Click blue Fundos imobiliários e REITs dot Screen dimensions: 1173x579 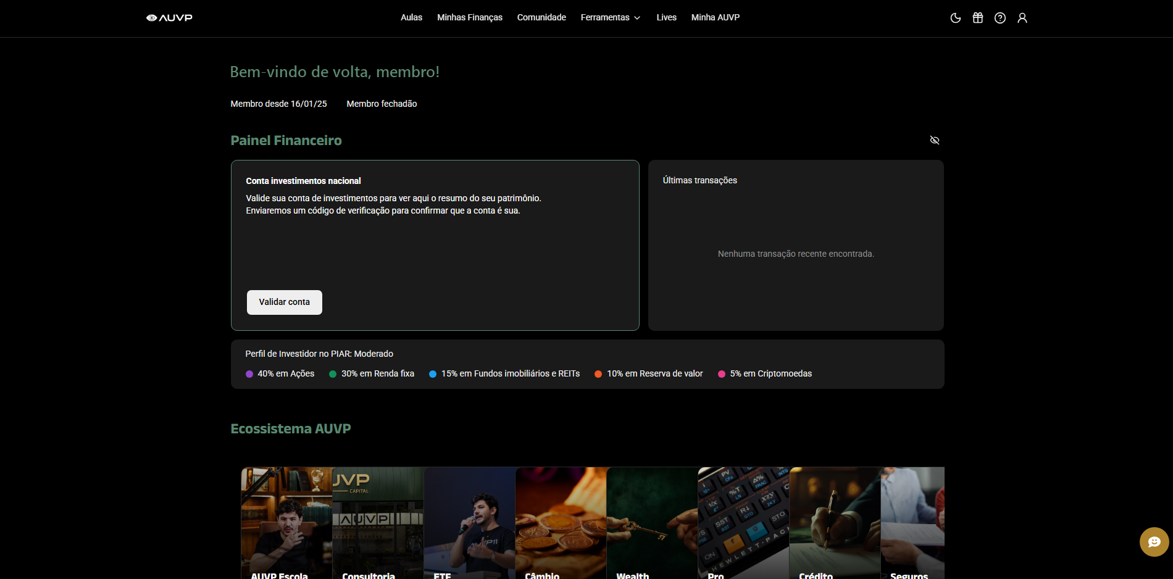pyautogui.click(x=433, y=374)
